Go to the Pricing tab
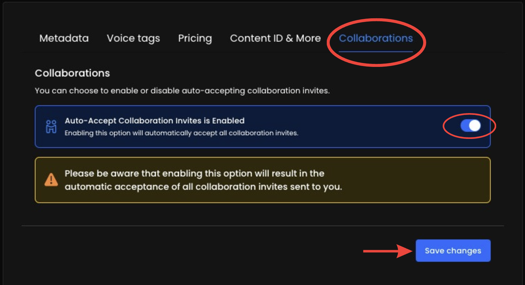This screenshot has width=525, height=285. 195,38
